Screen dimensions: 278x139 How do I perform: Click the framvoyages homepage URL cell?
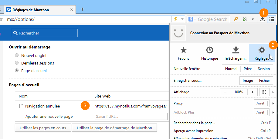click(131, 106)
